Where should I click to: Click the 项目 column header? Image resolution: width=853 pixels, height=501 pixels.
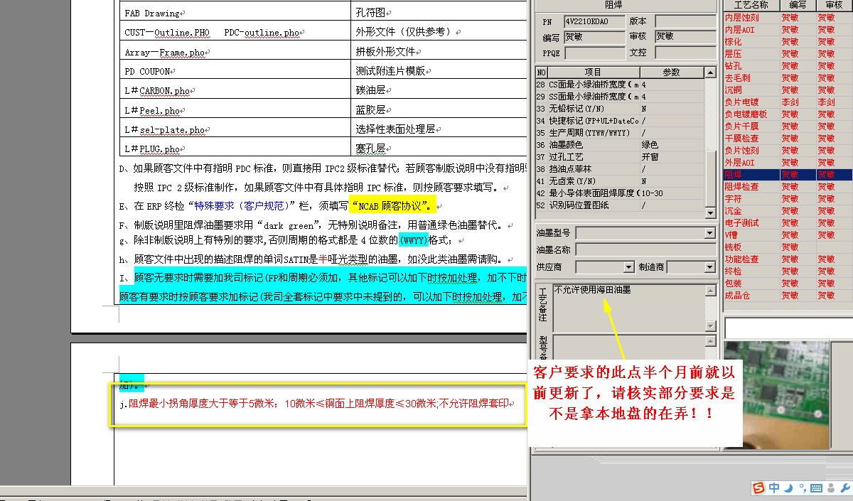(594, 72)
